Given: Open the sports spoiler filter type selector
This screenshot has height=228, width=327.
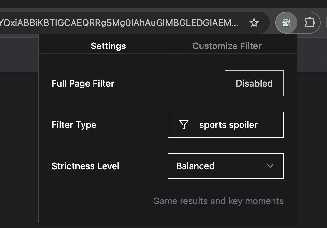Looking at the screenshot, I should (225, 125).
